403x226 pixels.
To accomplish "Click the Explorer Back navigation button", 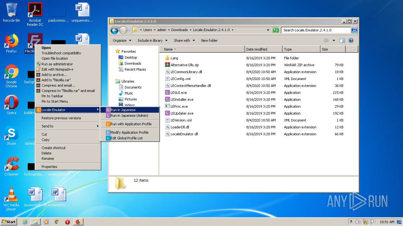I will tap(114, 30).
